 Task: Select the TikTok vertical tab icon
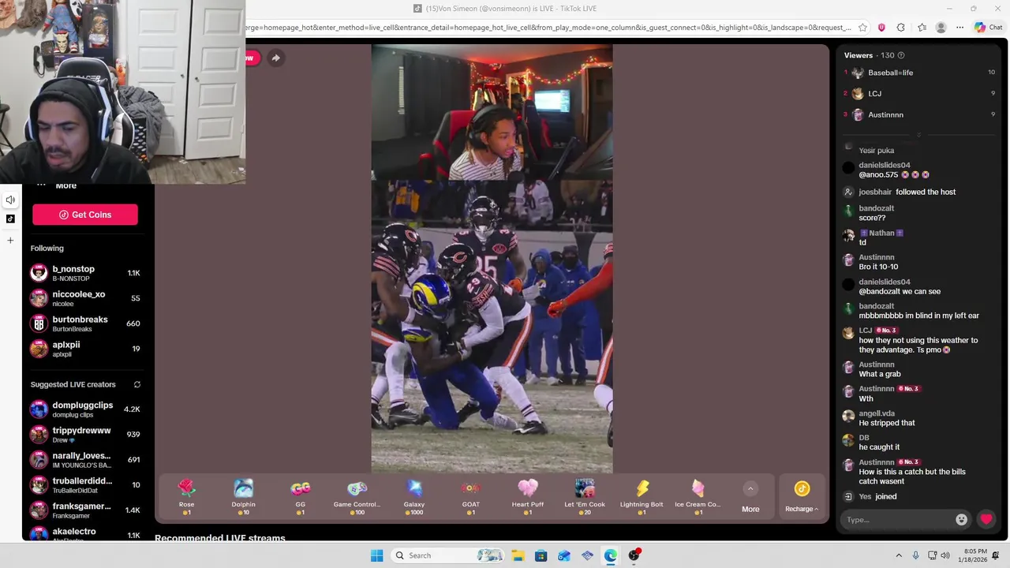pos(10,219)
